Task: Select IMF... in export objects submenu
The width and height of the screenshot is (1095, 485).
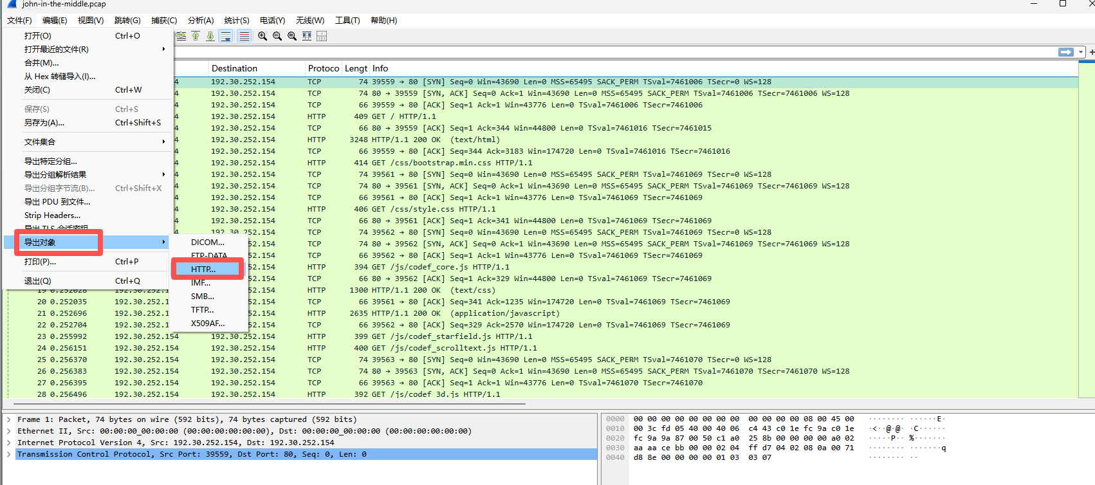Action: [x=208, y=283]
